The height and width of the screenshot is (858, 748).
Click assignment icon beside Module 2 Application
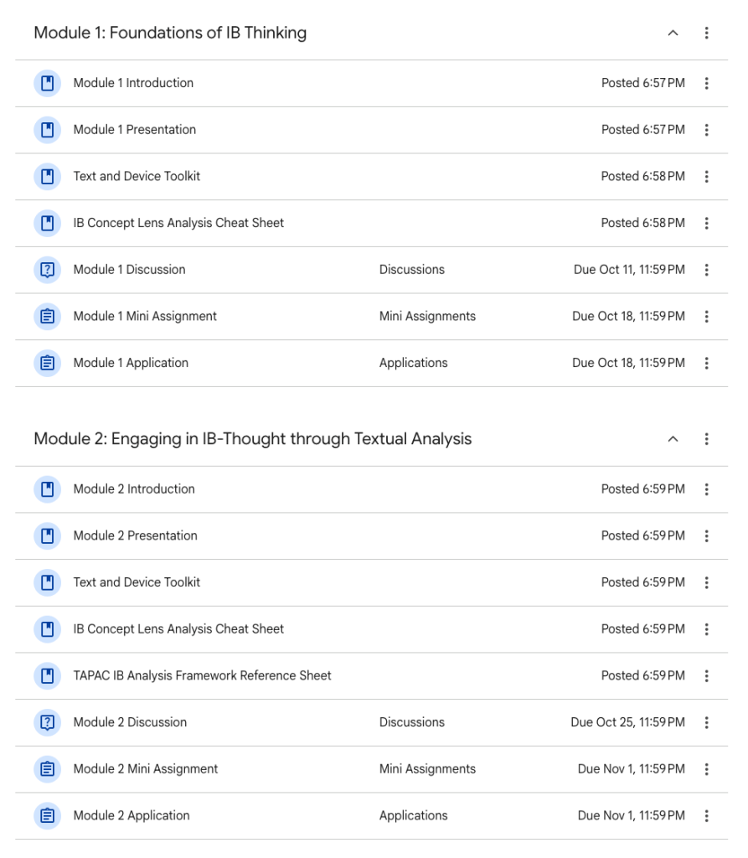48,815
